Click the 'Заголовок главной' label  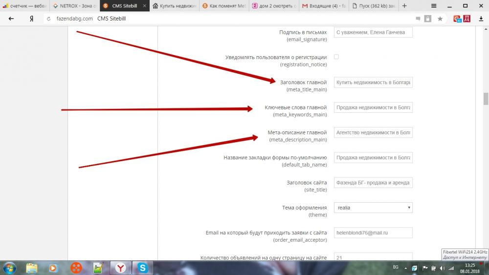(x=304, y=83)
